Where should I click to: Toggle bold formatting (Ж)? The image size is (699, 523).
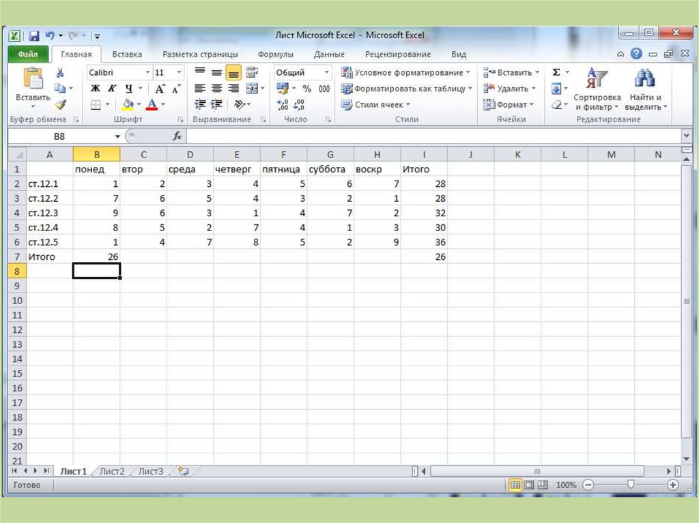[96, 89]
